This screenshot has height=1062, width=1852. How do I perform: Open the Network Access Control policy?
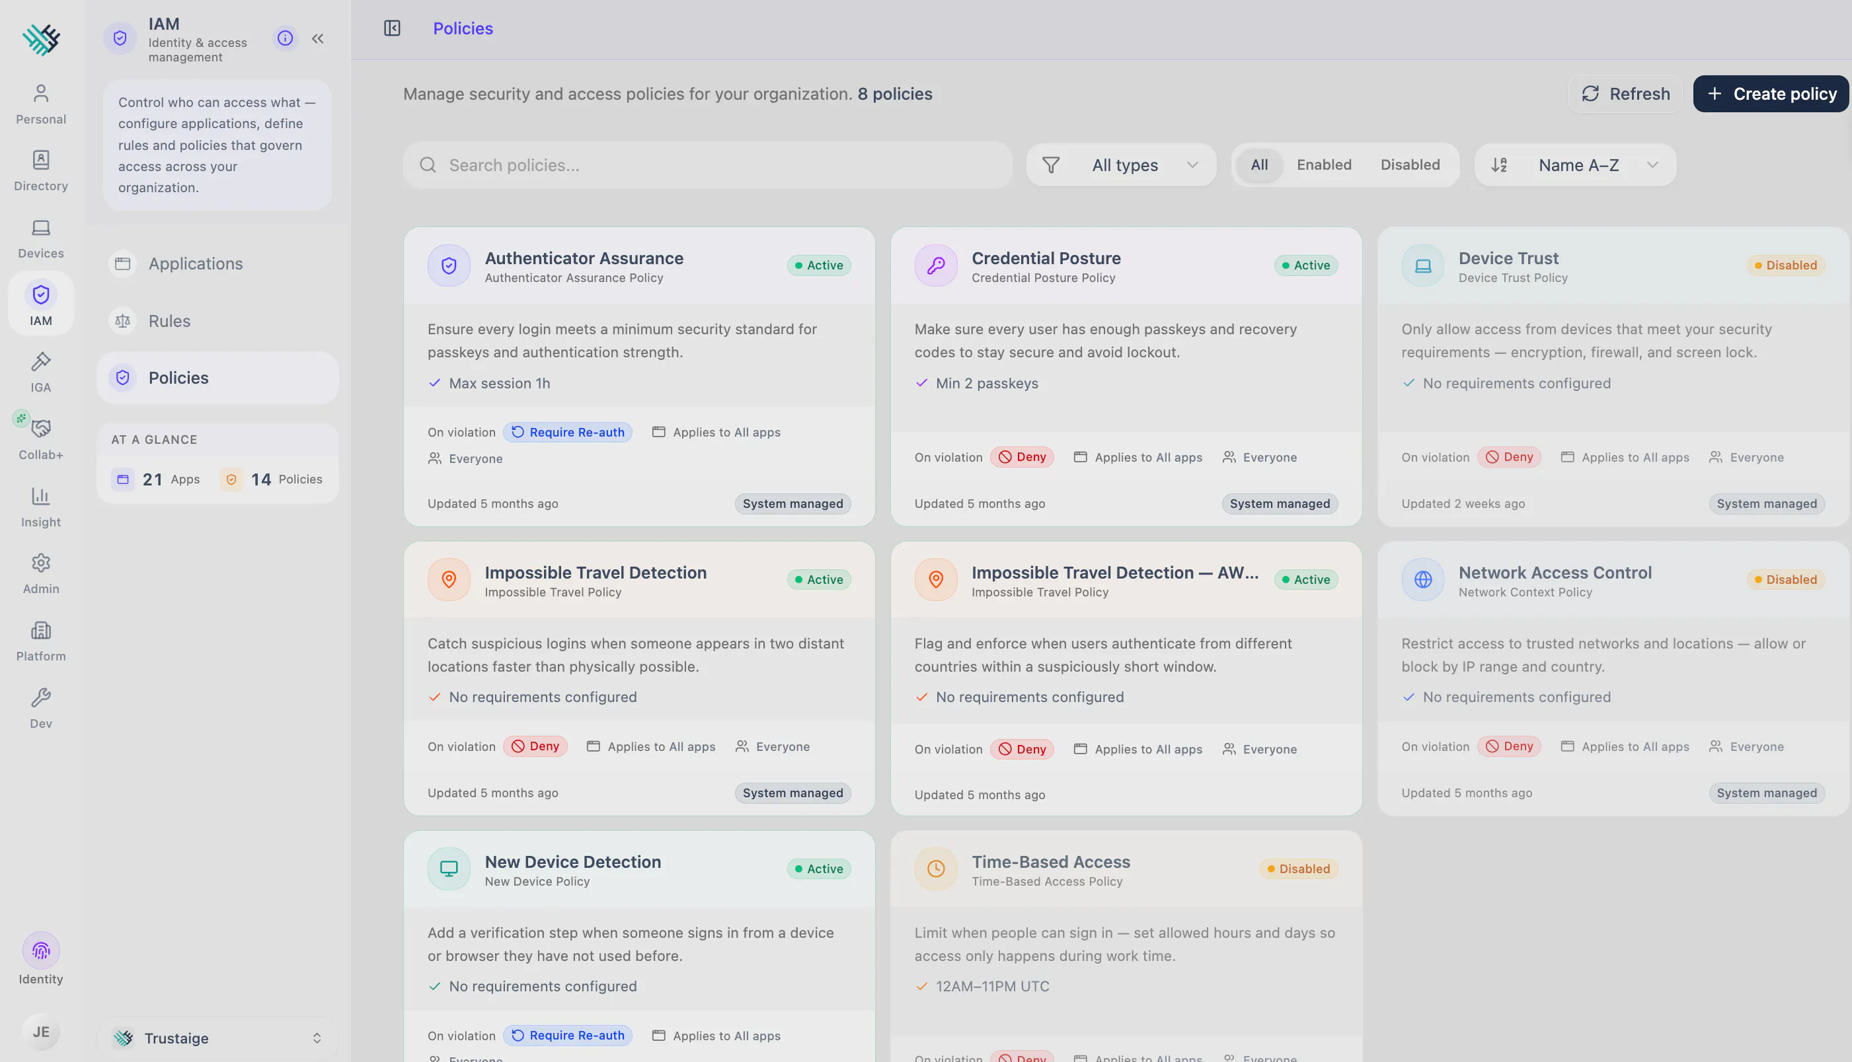pyautogui.click(x=1555, y=573)
